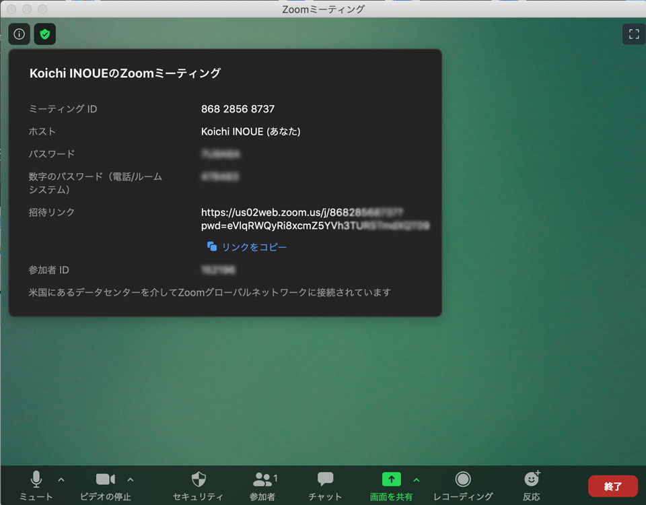Screen dimensions: 646x505
Task: Mute the microphone
Action: (x=36, y=485)
